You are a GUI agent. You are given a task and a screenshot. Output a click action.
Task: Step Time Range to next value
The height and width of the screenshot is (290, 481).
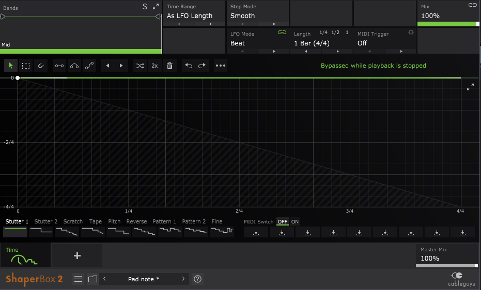point(210,24)
